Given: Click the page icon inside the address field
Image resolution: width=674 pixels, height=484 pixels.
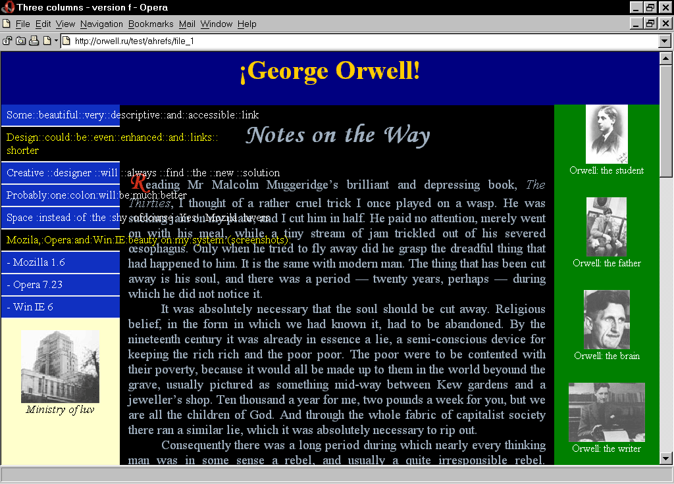Looking at the screenshot, I should coord(66,41).
